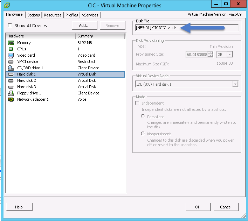The height and width of the screenshot is (221, 248).
Task: Click the Disk File path field
Action: 187,28
